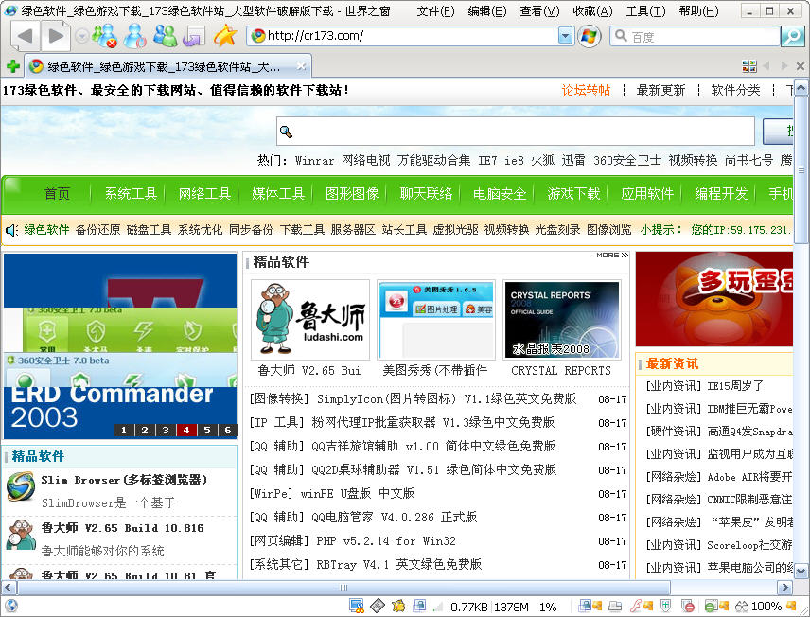Click the blue and green two-users toolbar icon
810x617 pixels.
tap(165, 36)
